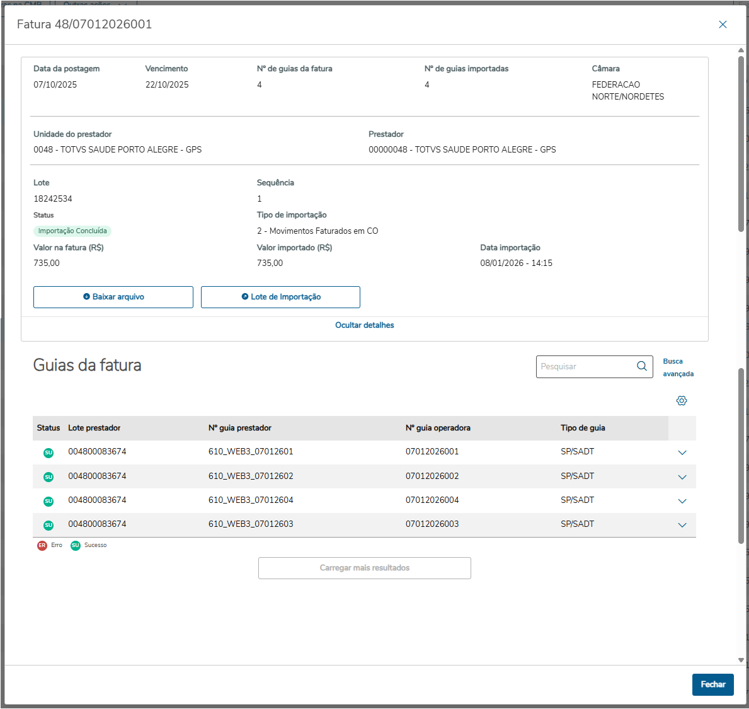Click success status icon for guide 07012026002
The image size is (749, 709).
click(49, 477)
